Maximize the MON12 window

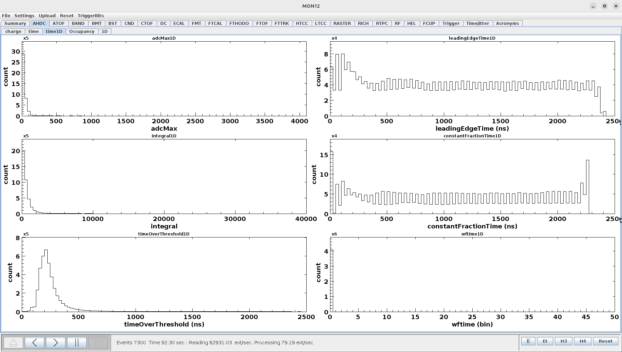605,6
